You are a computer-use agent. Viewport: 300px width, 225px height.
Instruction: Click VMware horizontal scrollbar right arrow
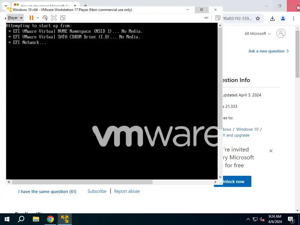coord(215,182)
